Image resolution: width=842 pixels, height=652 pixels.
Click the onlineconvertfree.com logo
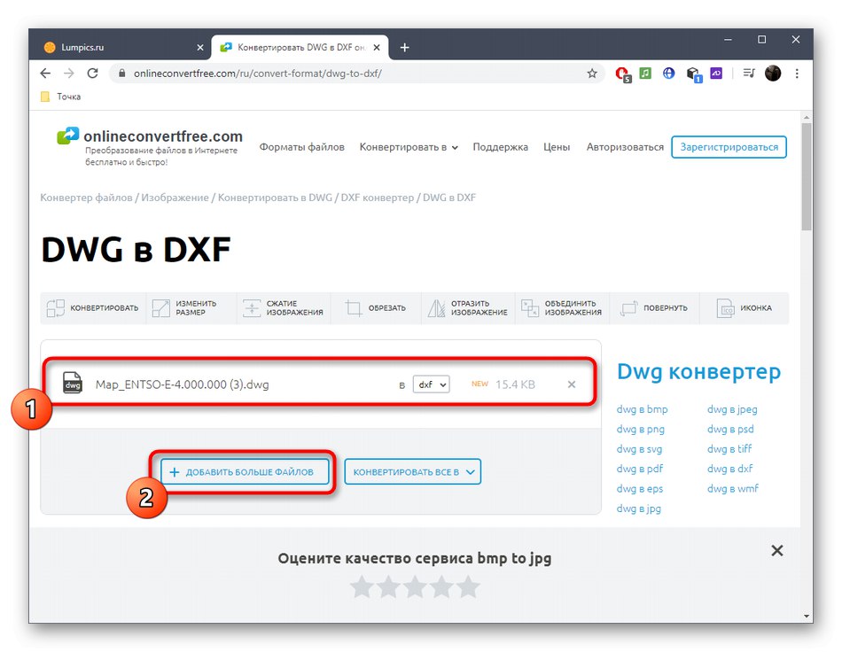coord(150,146)
